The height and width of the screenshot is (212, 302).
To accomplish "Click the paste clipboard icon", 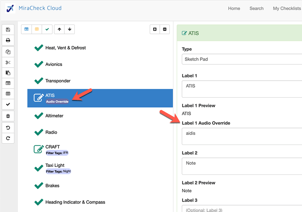I will [8, 73].
